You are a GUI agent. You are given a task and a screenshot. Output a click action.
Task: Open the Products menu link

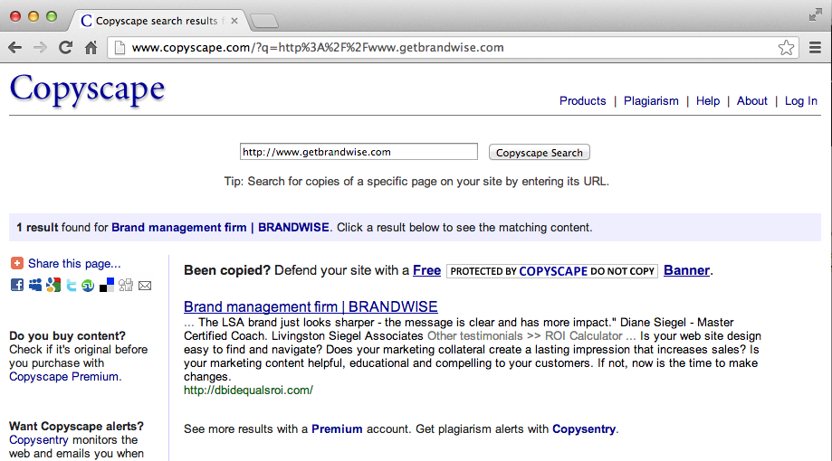[583, 100]
